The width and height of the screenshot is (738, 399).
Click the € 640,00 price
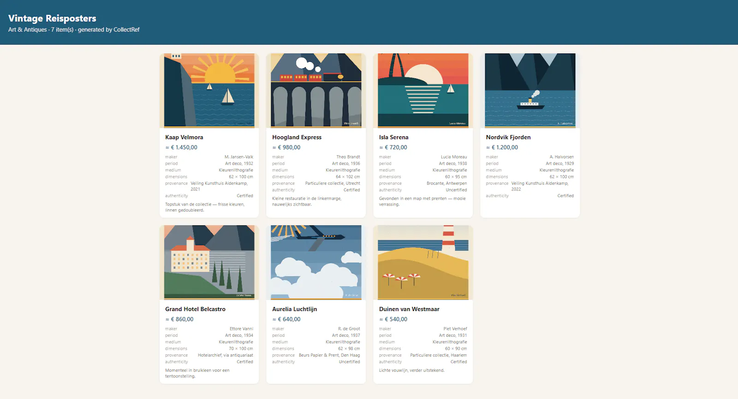pos(286,319)
